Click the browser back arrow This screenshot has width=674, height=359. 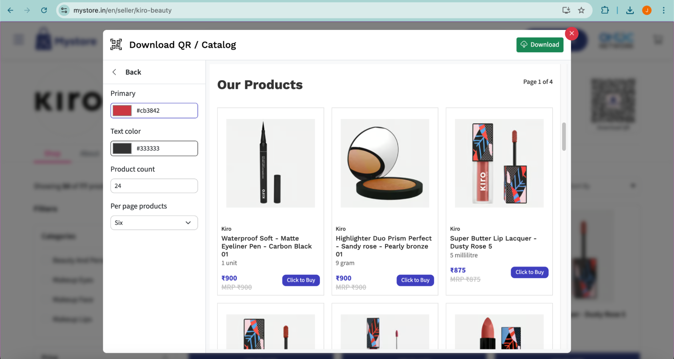tap(10, 10)
